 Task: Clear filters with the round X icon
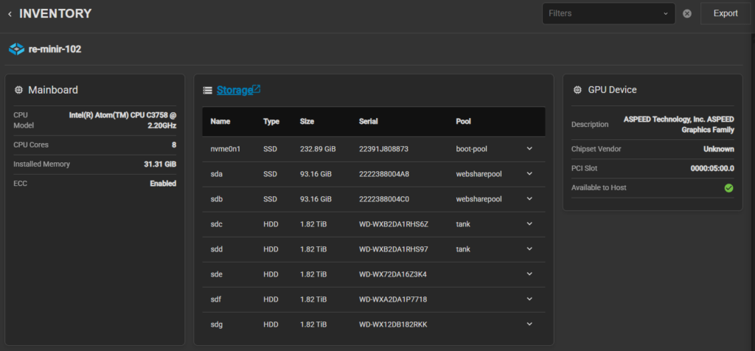[687, 13]
